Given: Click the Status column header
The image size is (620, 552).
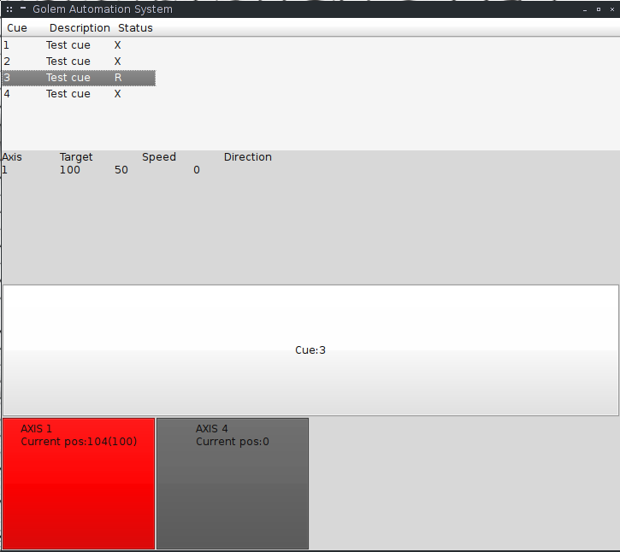Looking at the screenshot, I should [x=135, y=28].
